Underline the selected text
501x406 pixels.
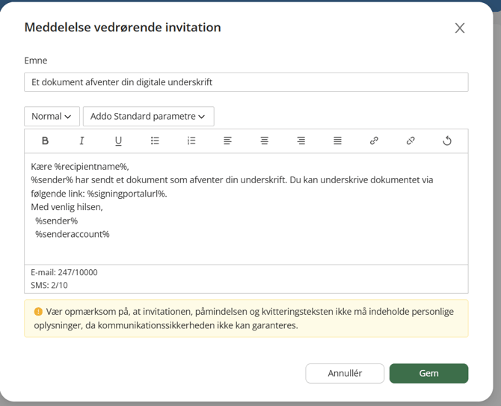tap(118, 141)
